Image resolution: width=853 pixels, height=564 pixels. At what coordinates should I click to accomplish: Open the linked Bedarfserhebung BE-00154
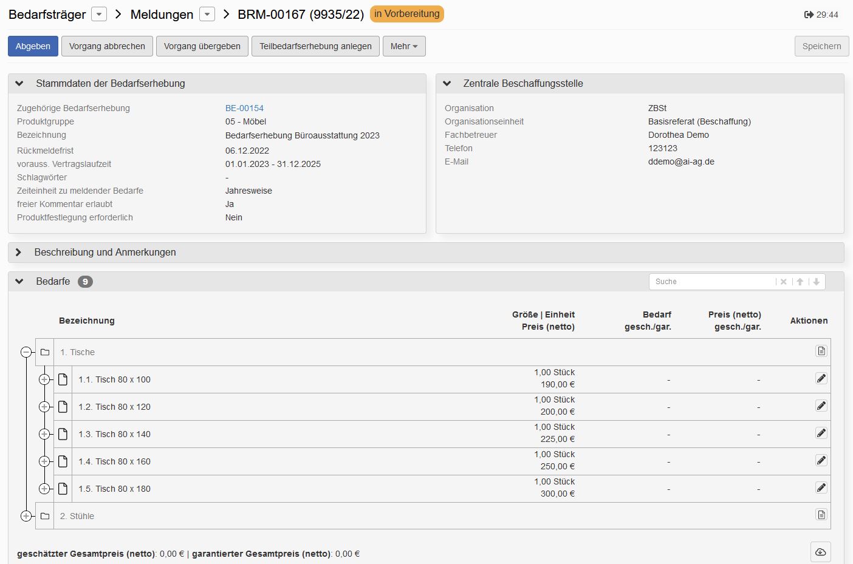coord(244,107)
